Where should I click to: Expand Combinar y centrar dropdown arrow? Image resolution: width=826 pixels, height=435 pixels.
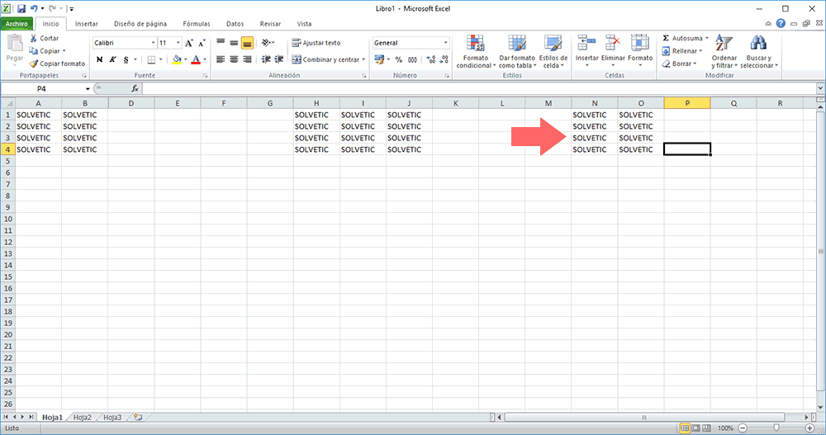363,59
